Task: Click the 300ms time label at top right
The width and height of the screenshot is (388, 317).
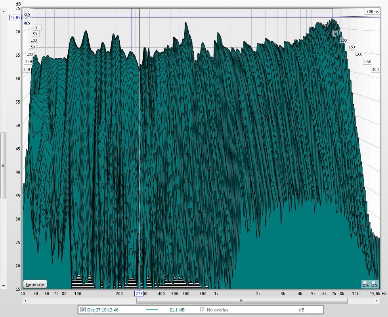Action: tap(372, 12)
